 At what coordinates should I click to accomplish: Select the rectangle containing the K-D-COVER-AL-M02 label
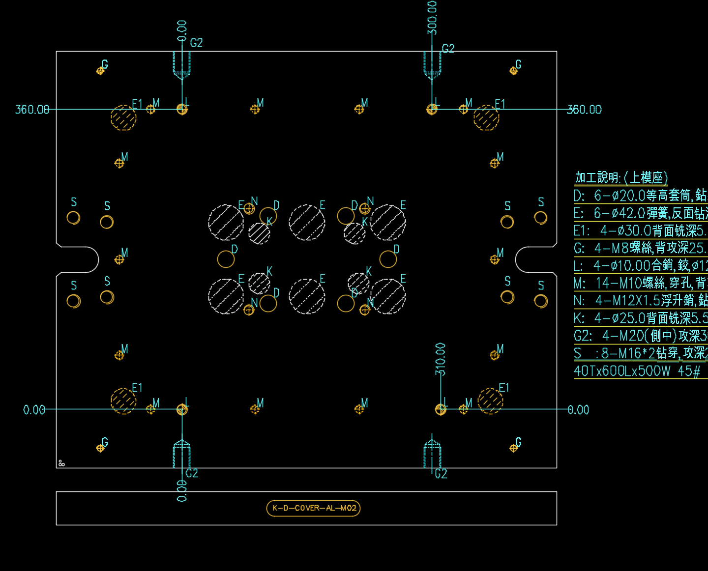coord(307,508)
